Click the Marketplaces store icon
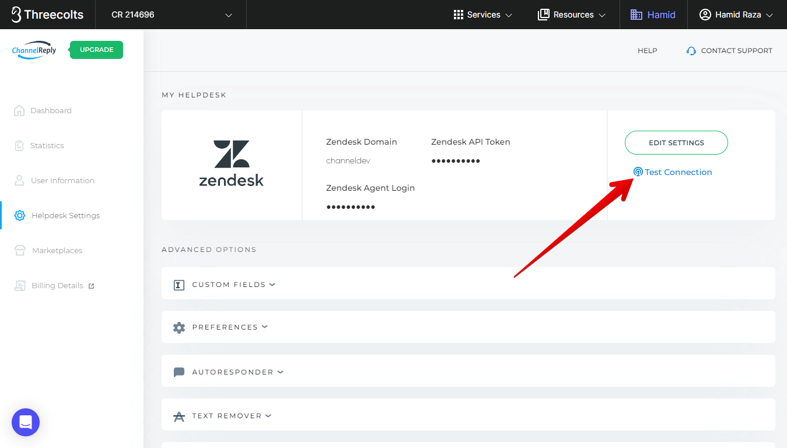Viewport: 787px width, 448px height. 20,250
